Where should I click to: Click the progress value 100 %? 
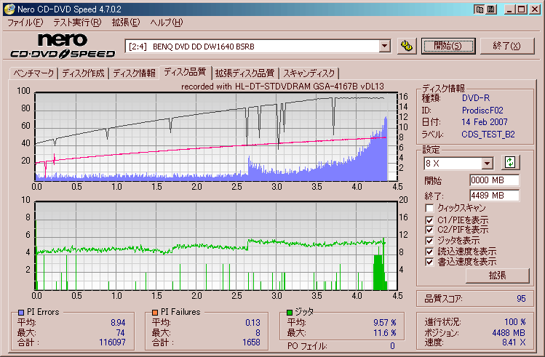(x=515, y=322)
